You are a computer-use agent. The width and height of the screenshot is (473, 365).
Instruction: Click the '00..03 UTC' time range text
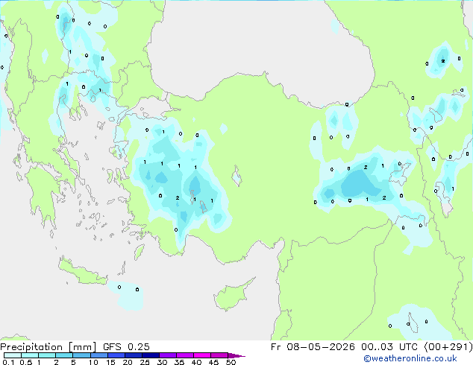click(389, 347)
